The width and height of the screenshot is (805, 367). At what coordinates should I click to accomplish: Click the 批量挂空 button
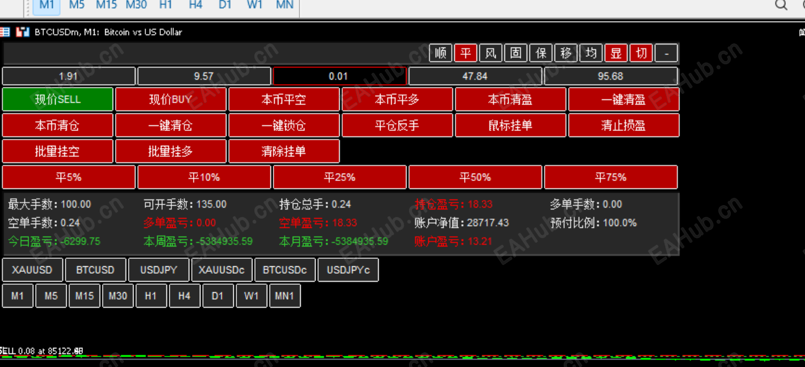point(58,151)
